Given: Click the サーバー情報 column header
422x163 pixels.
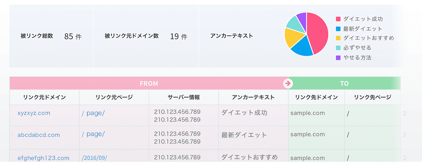Looking at the screenshot, I should pyautogui.click(x=184, y=97).
